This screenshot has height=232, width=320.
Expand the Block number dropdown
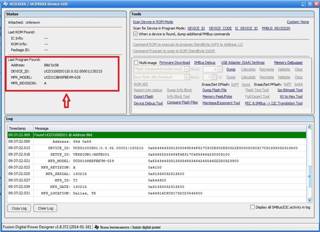click(x=219, y=70)
